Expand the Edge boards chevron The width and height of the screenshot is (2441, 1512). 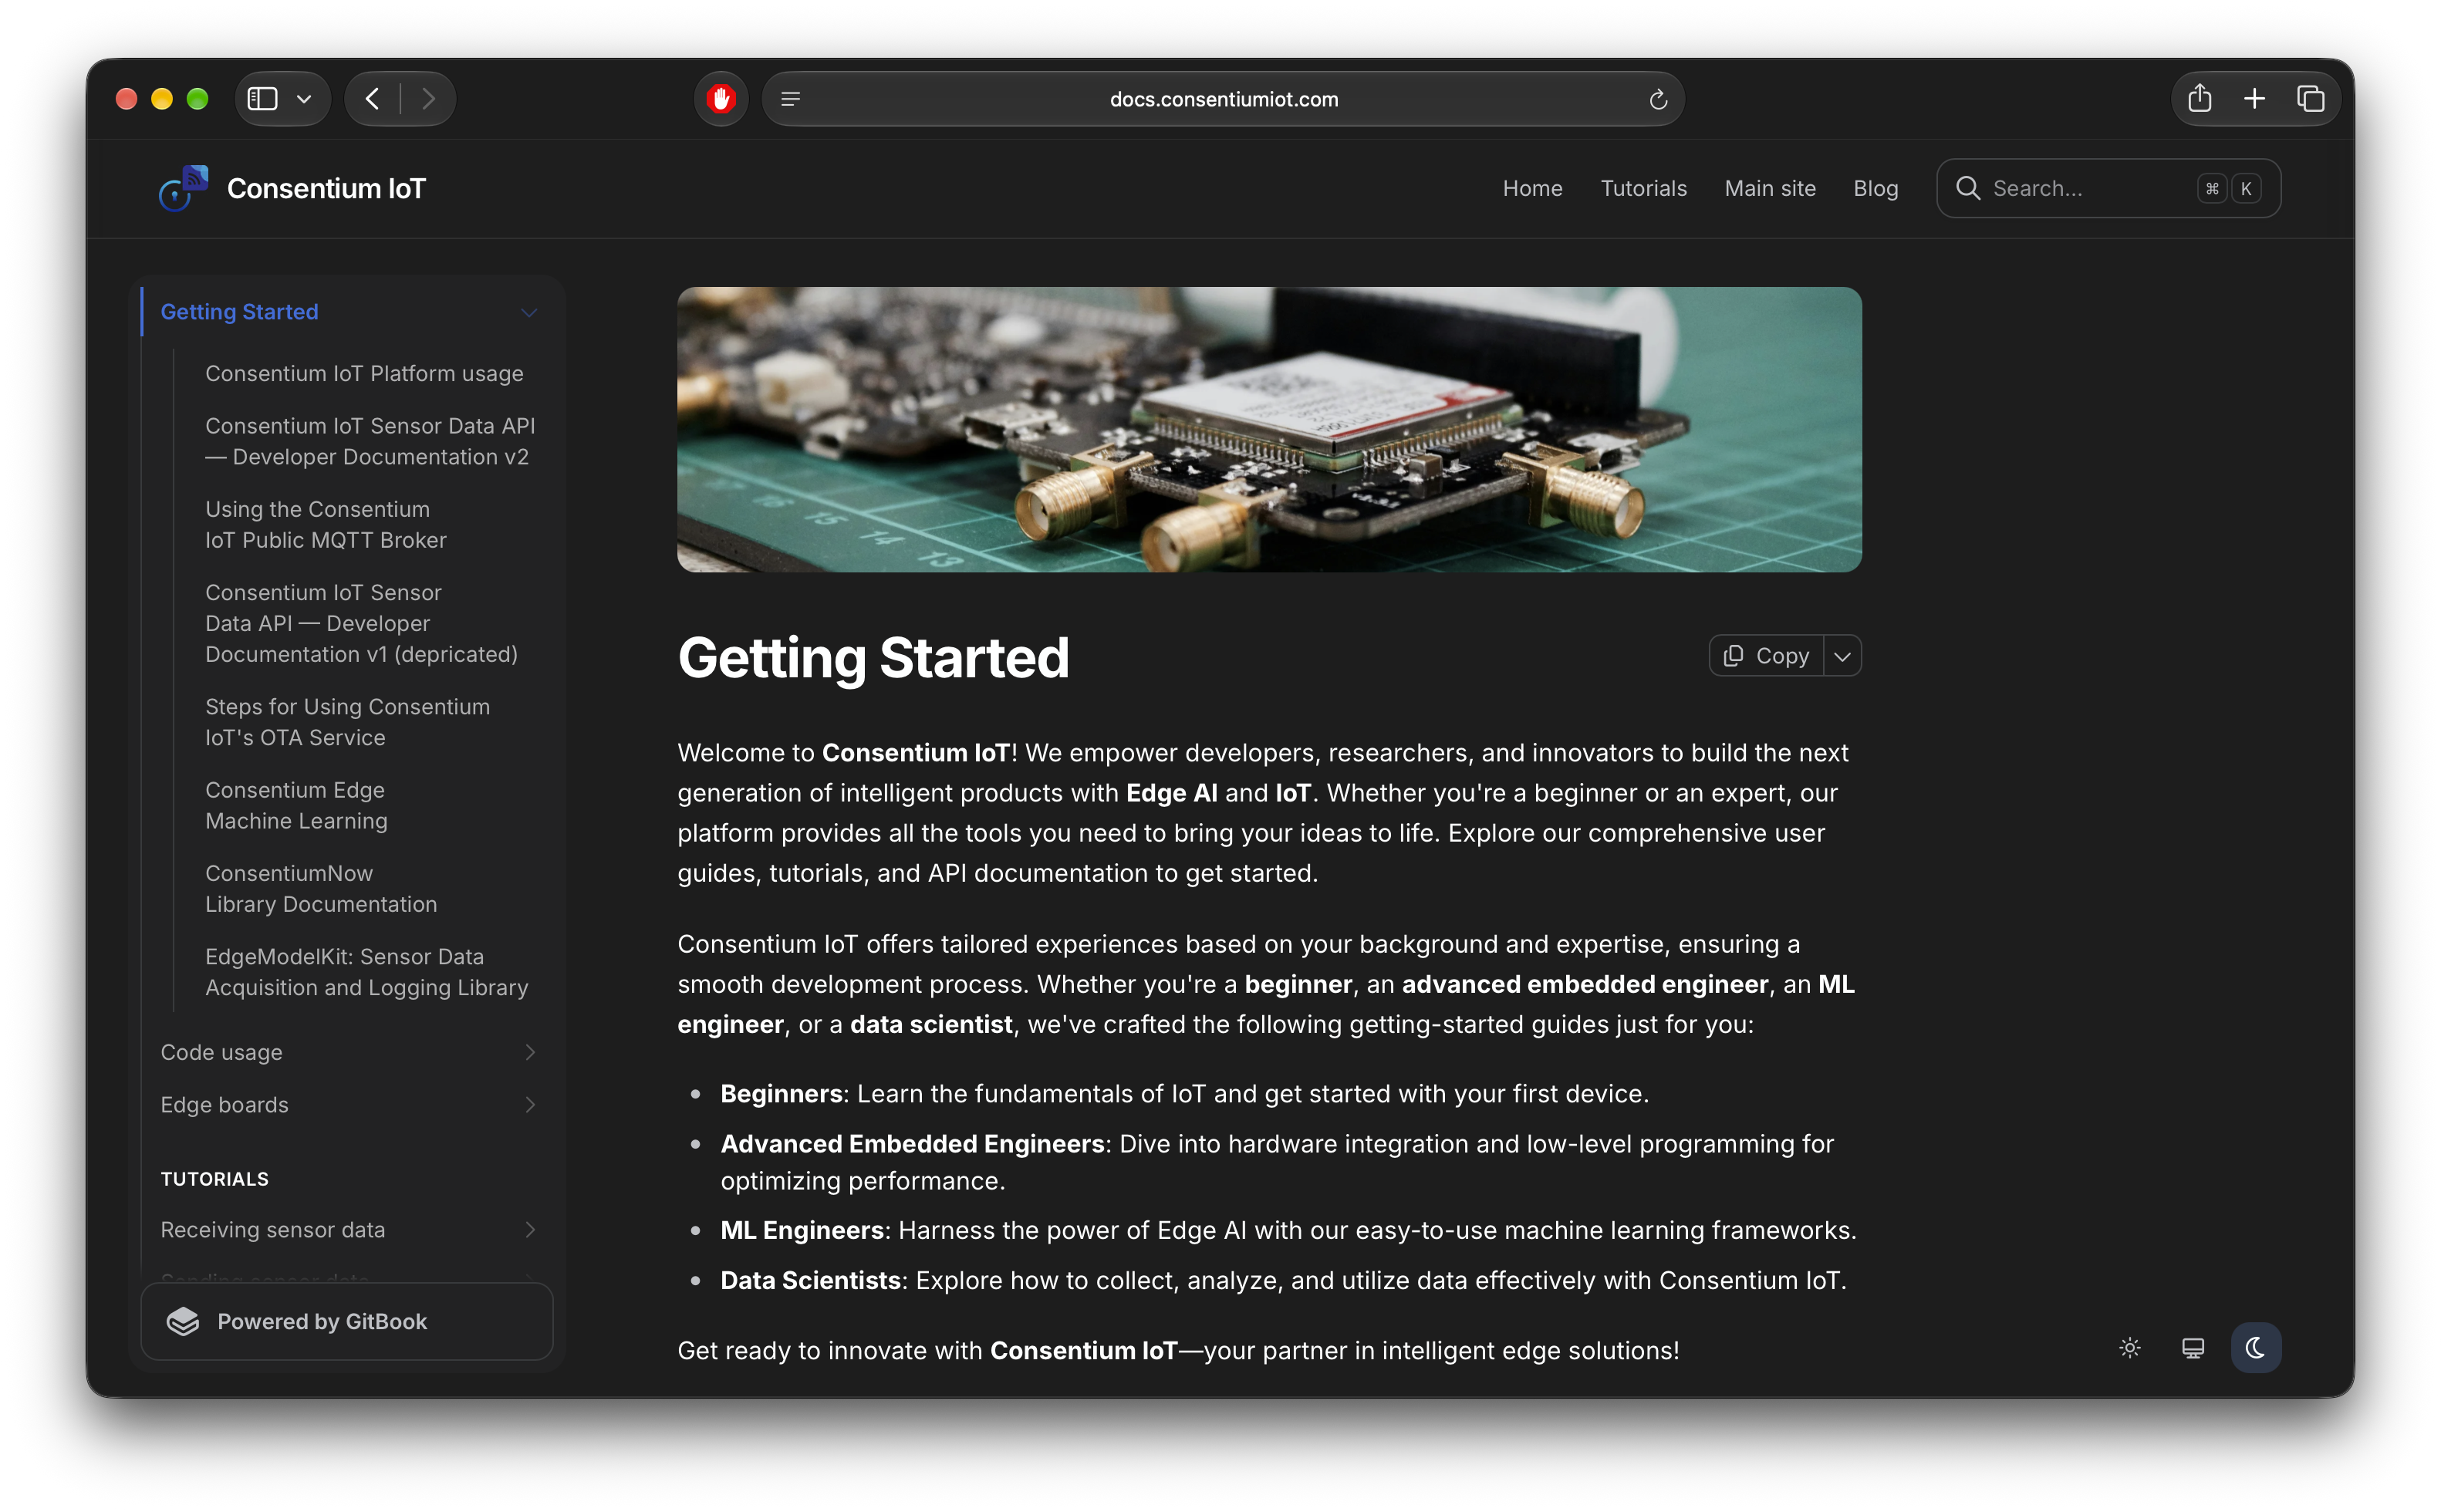(x=530, y=1105)
